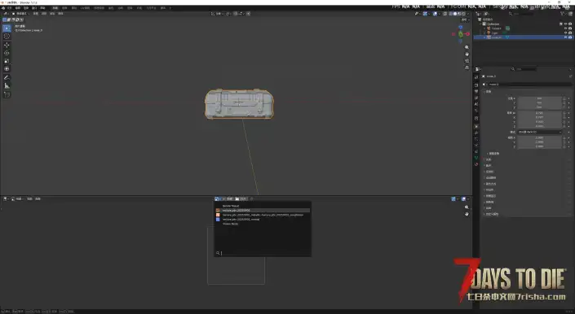Open the Tool properties tab icon
This screenshot has height=314, width=575.
point(476,76)
